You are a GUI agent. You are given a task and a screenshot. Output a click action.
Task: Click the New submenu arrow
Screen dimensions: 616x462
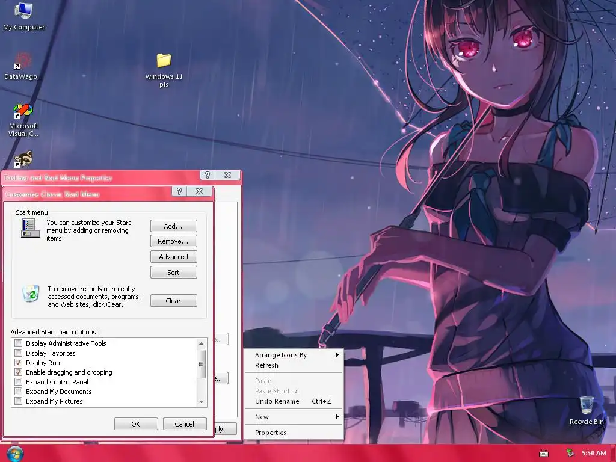pyautogui.click(x=337, y=416)
